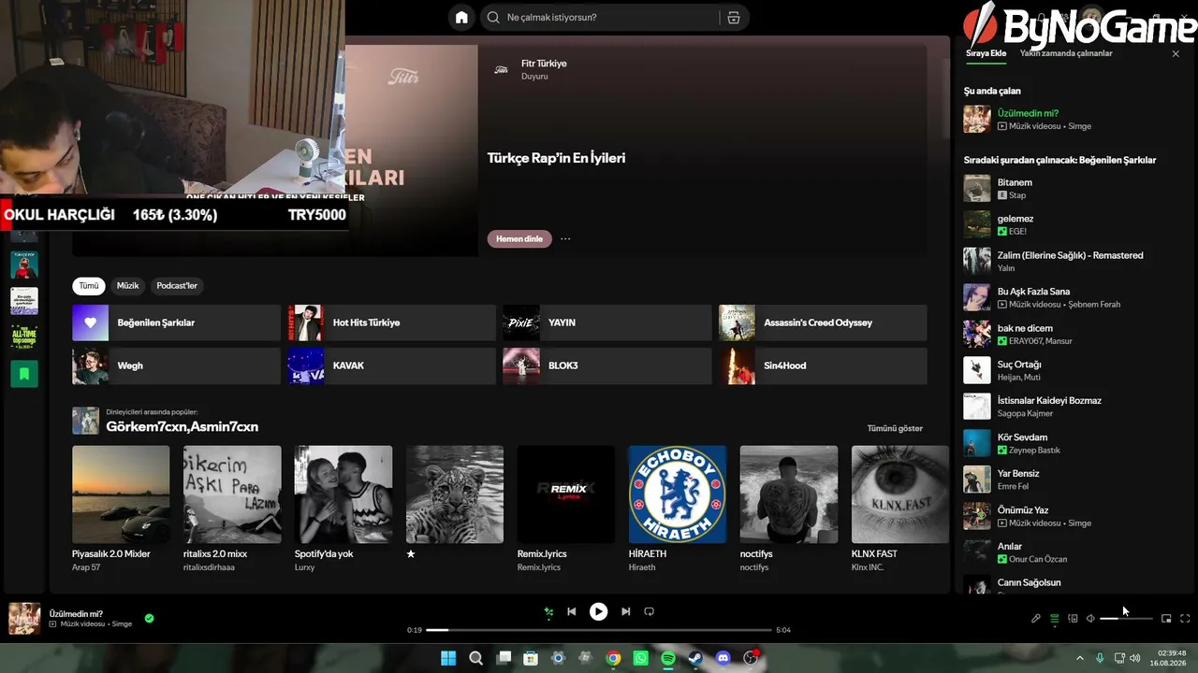Open the green bookmark item in the sidebar
The height and width of the screenshot is (673, 1198).
24,373
